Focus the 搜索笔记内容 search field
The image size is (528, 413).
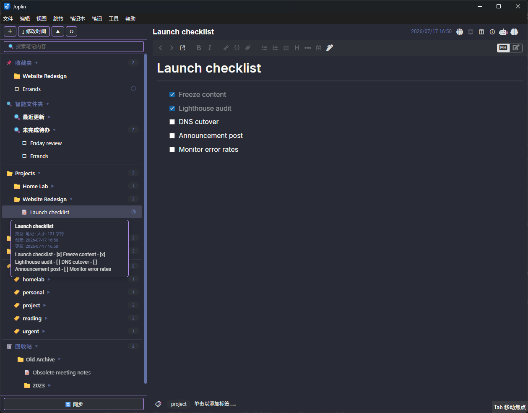[74, 47]
